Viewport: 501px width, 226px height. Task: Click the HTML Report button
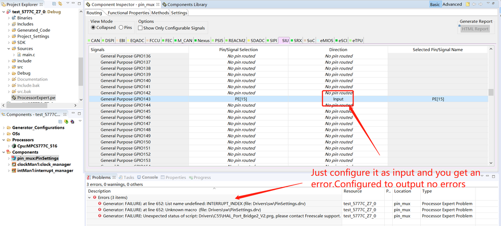[x=475, y=29]
